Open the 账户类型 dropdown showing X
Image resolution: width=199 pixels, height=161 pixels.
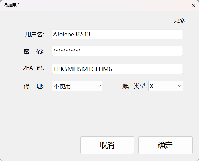point(165,86)
